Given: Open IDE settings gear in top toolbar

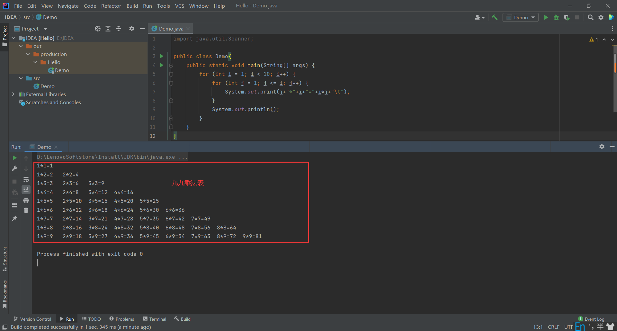Looking at the screenshot, I should point(601,17).
